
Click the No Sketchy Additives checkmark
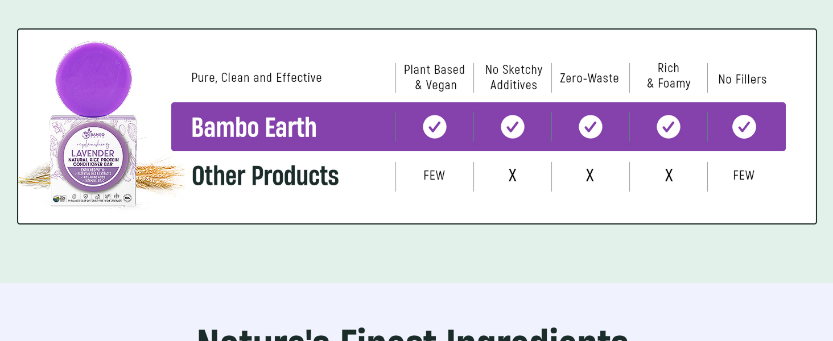click(513, 127)
